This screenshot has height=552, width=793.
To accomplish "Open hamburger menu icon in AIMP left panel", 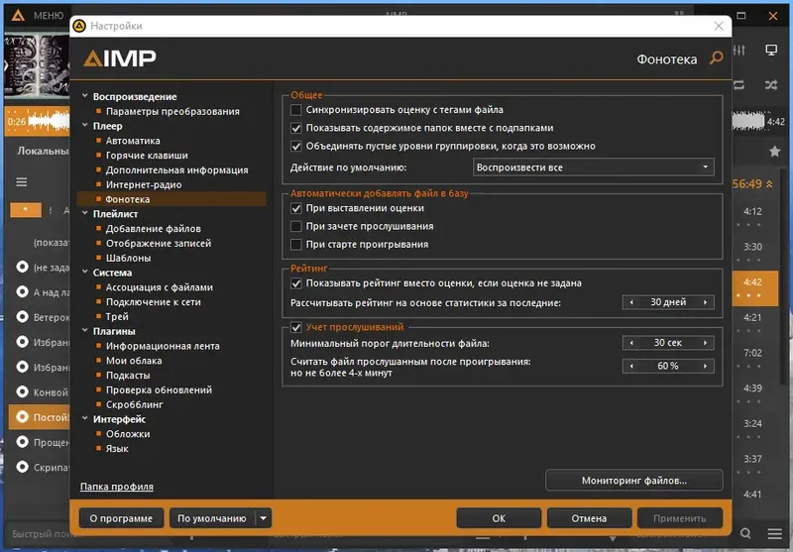I will tap(21, 182).
